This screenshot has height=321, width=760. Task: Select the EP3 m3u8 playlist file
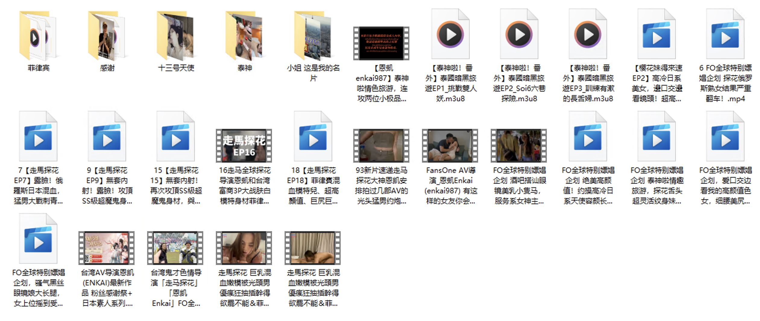(x=588, y=35)
